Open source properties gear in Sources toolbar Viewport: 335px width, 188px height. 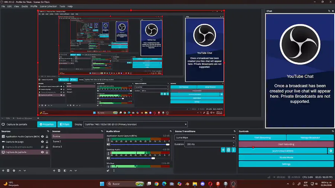pos(14,171)
